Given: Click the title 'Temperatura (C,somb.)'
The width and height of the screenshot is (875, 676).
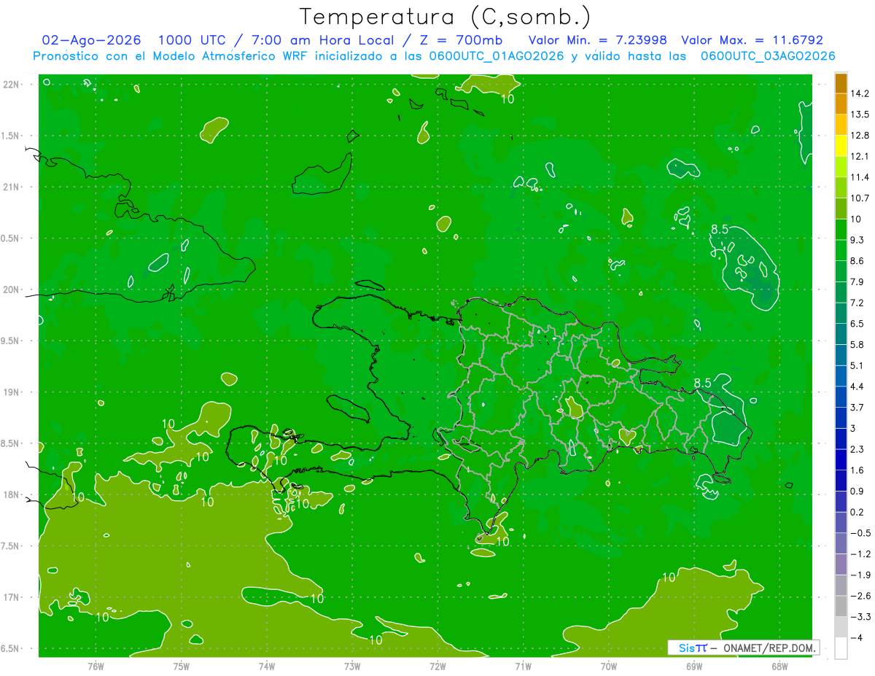Looking at the screenshot, I should [x=445, y=17].
